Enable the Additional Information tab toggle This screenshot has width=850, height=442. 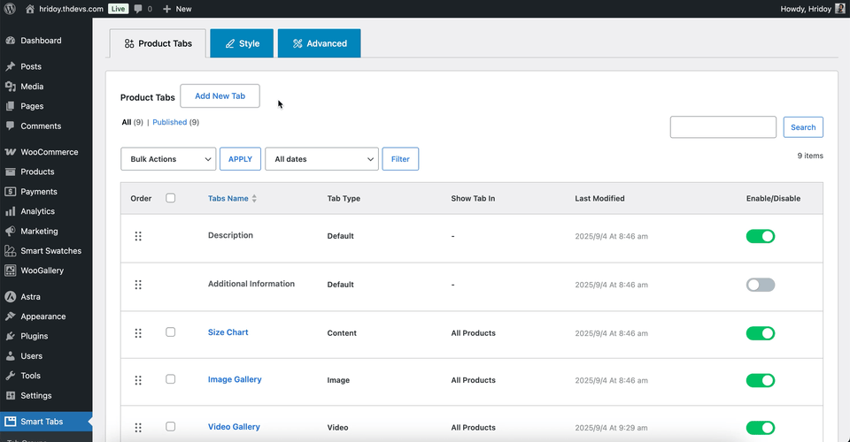[760, 285]
